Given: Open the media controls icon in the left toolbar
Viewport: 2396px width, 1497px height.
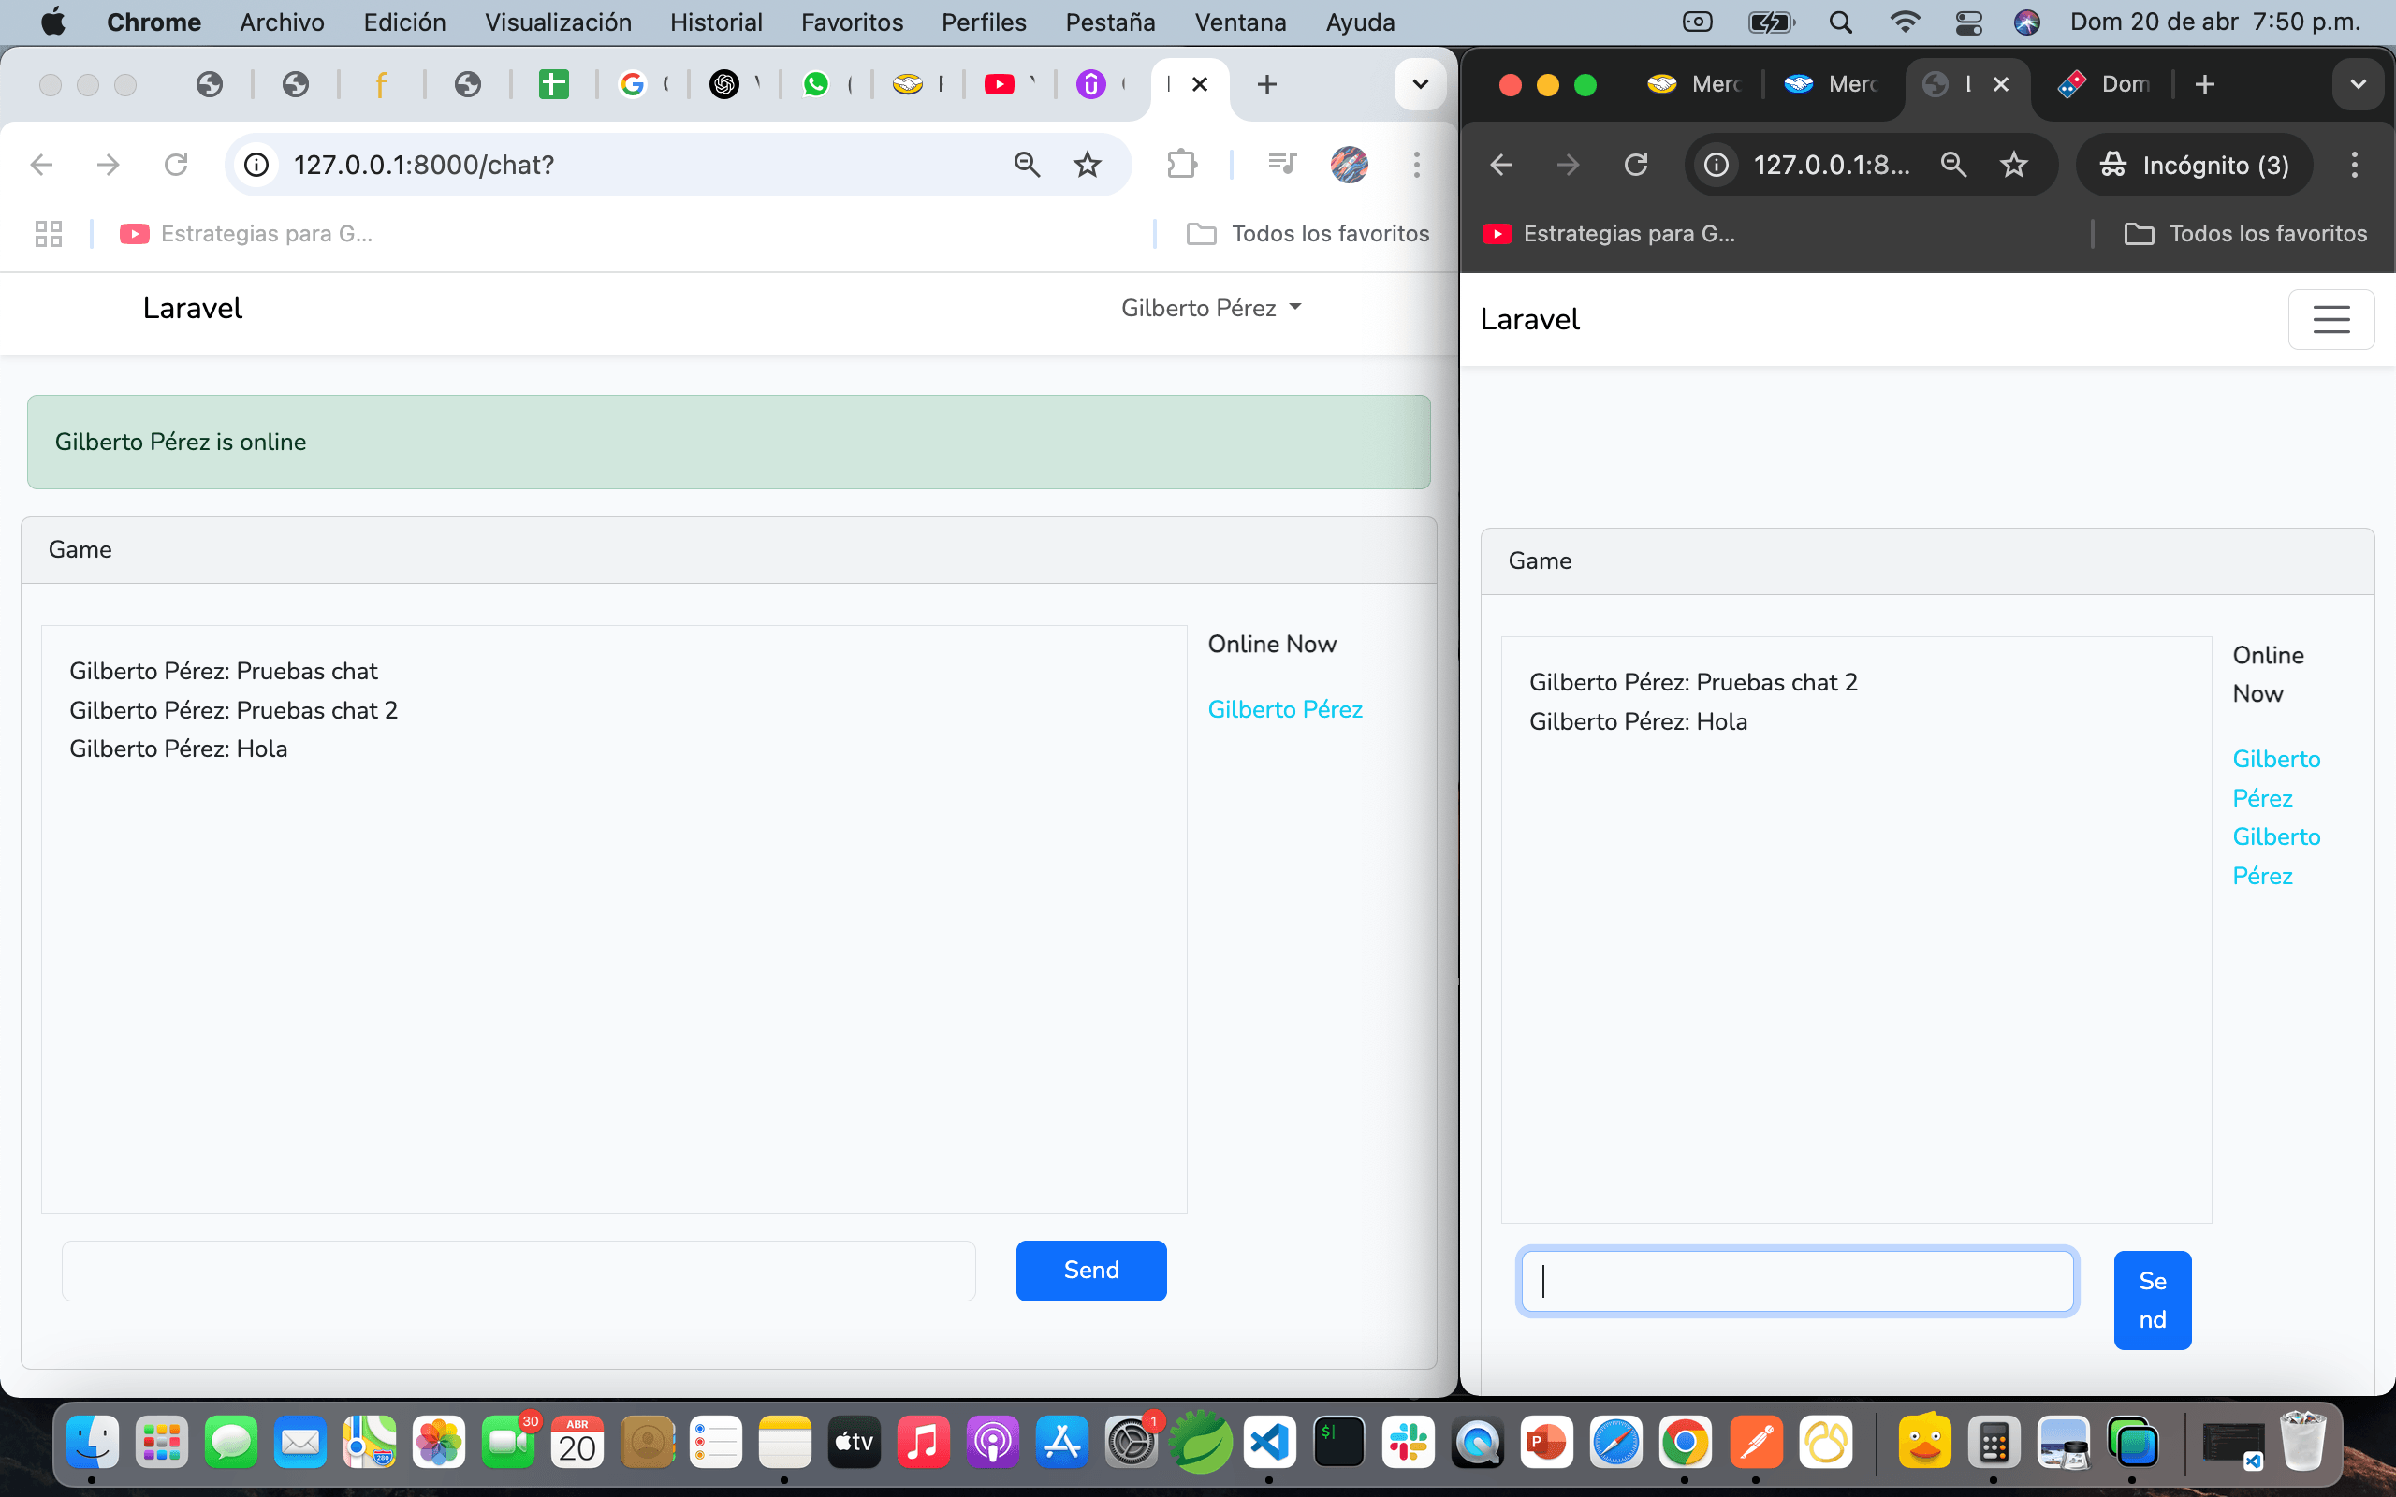Looking at the screenshot, I should click(1282, 165).
